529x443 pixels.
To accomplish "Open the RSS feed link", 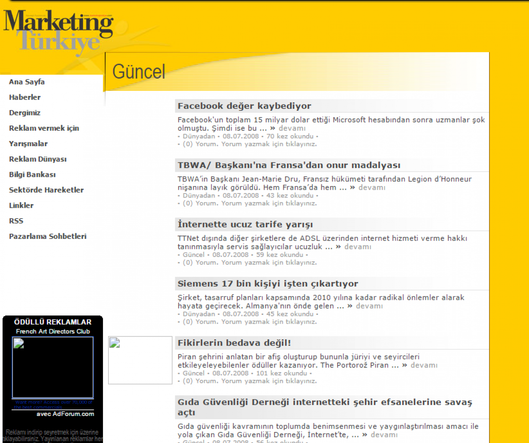I will tap(16, 221).
